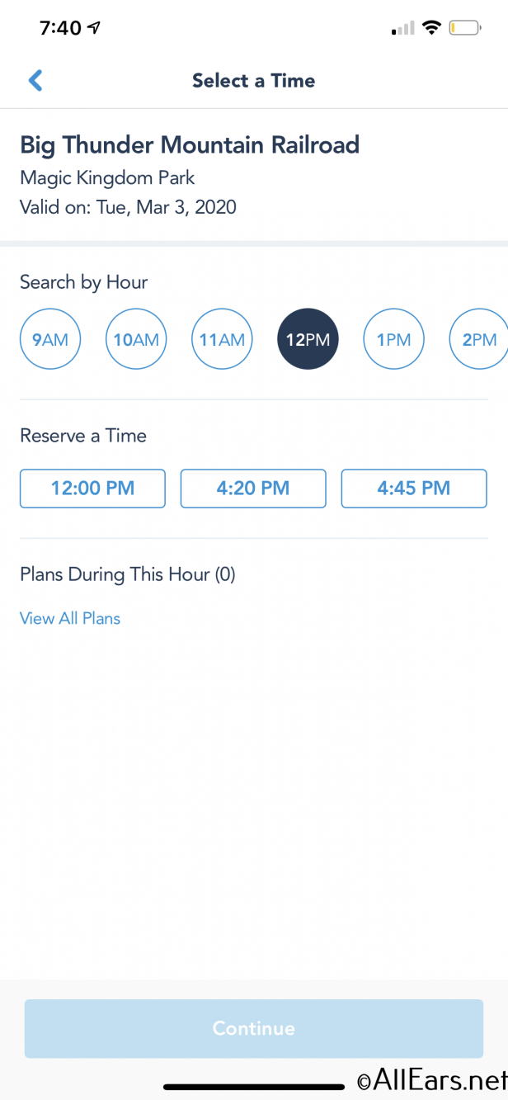
Task: Tap the Wi-Fi icon in status bar
Action: [x=430, y=28]
